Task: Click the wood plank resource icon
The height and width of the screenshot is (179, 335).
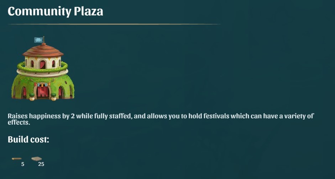Action: click(x=16, y=159)
